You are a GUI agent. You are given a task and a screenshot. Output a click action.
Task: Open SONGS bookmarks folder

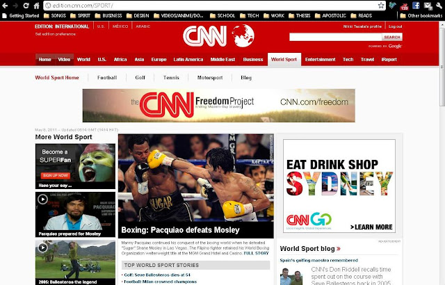pyautogui.click(x=55, y=15)
